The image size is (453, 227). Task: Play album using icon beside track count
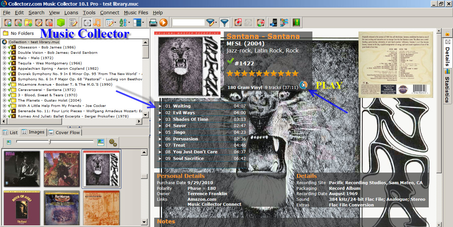click(x=303, y=85)
